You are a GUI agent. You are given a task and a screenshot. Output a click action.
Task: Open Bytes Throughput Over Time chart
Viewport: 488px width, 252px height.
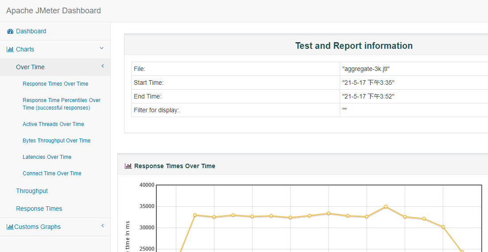56,141
